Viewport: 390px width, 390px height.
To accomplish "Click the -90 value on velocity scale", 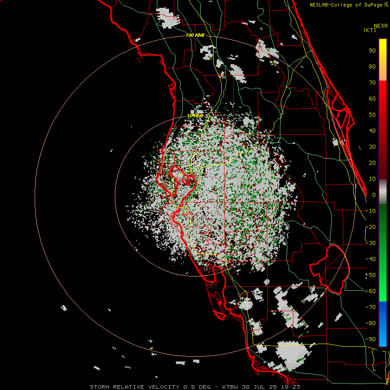I will pyautogui.click(x=370, y=339).
